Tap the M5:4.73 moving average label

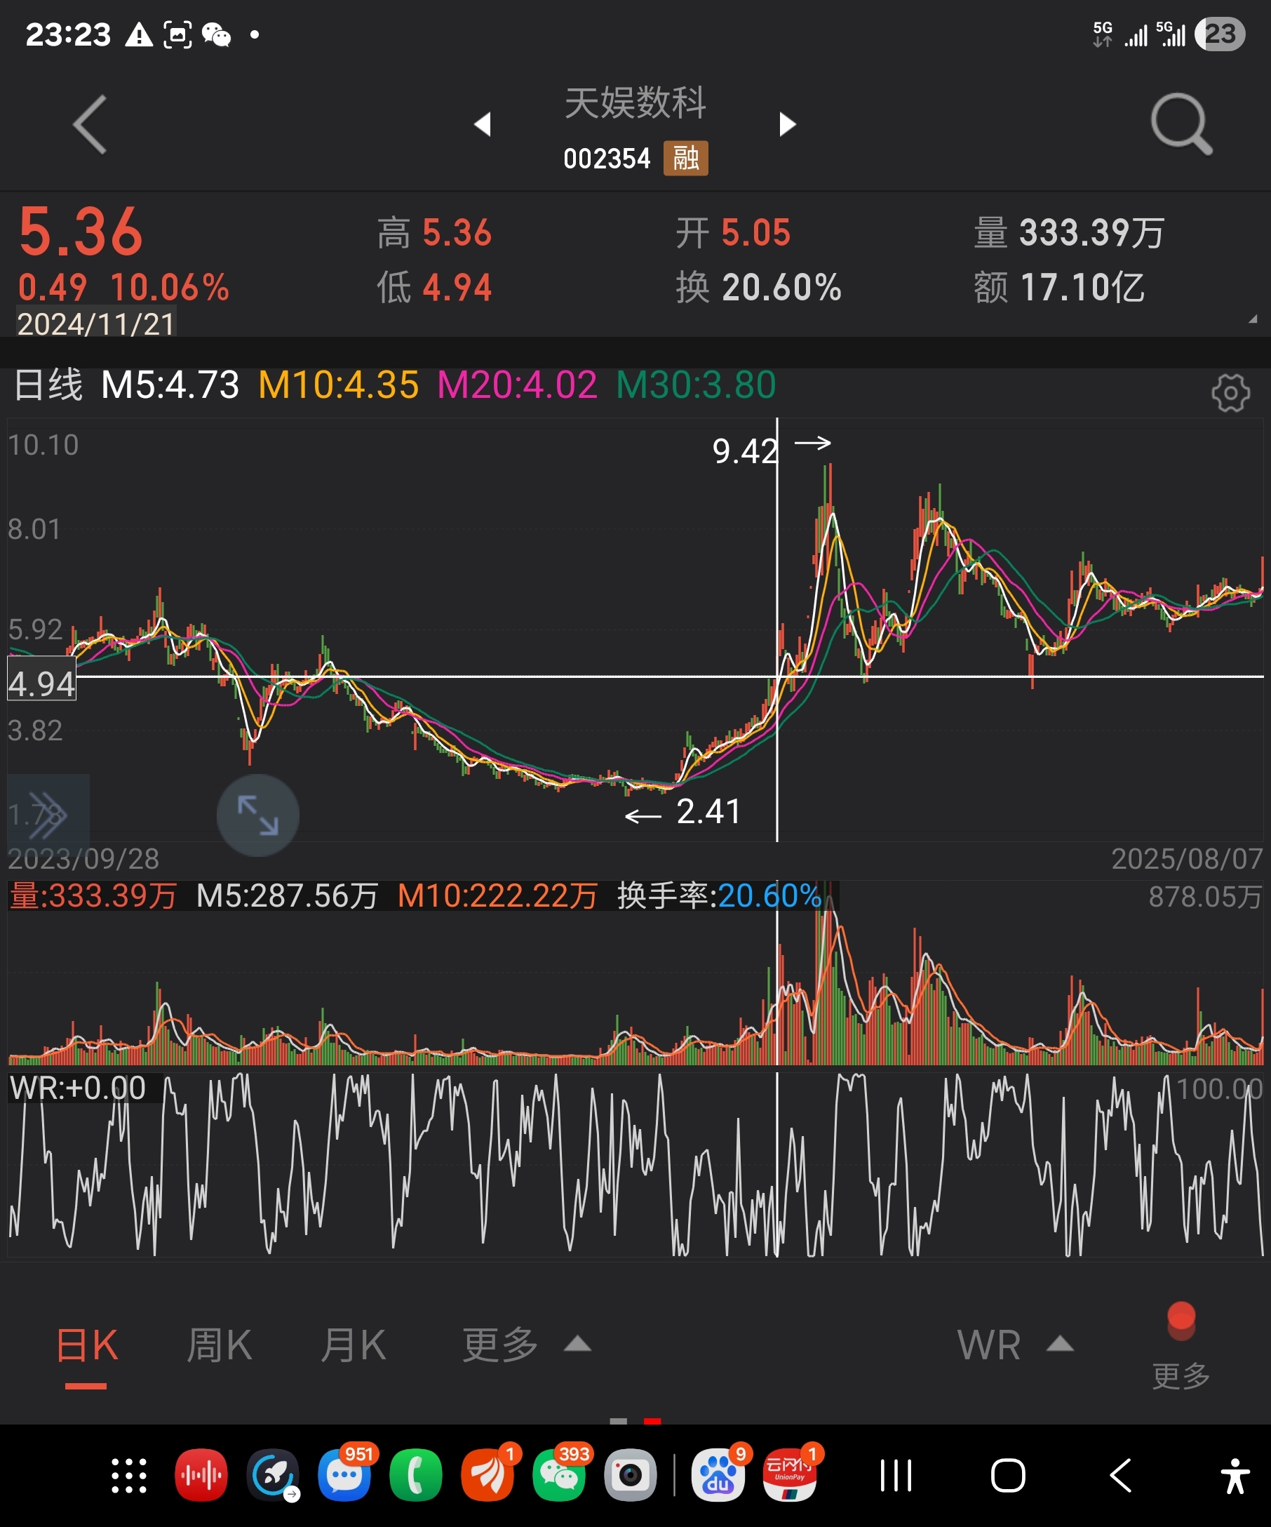[x=170, y=385]
